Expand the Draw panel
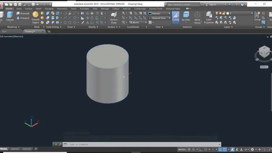This screenshot has width=272, height=153. coord(71,27)
